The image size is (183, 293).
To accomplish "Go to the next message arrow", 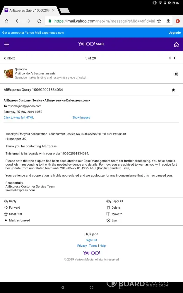I will 175,58.
